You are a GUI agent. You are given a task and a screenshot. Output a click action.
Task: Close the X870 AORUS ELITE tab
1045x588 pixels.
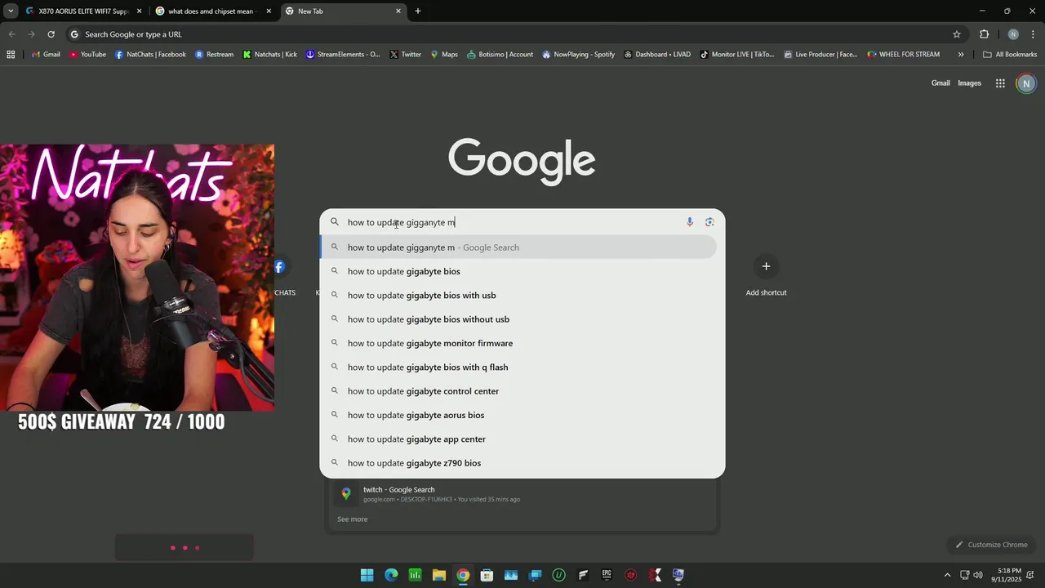click(x=139, y=11)
